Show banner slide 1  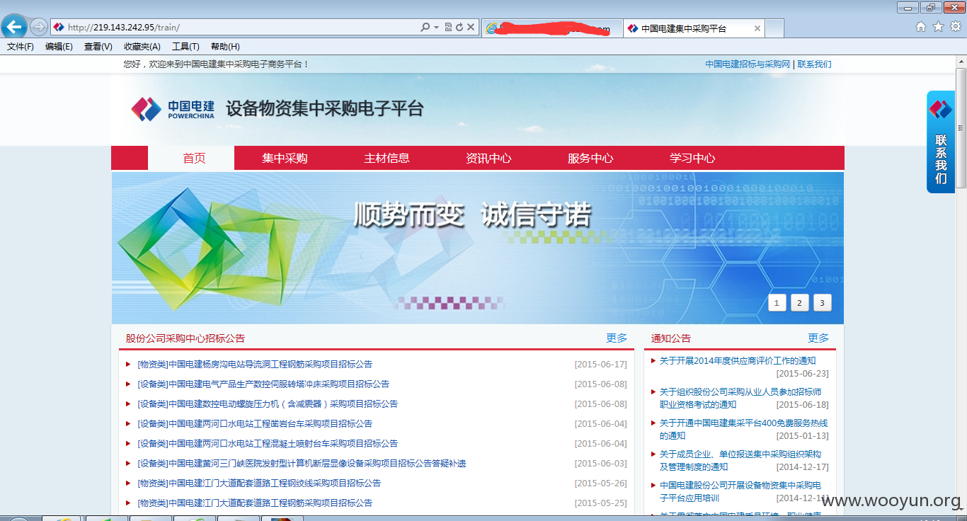[x=777, y=303]
